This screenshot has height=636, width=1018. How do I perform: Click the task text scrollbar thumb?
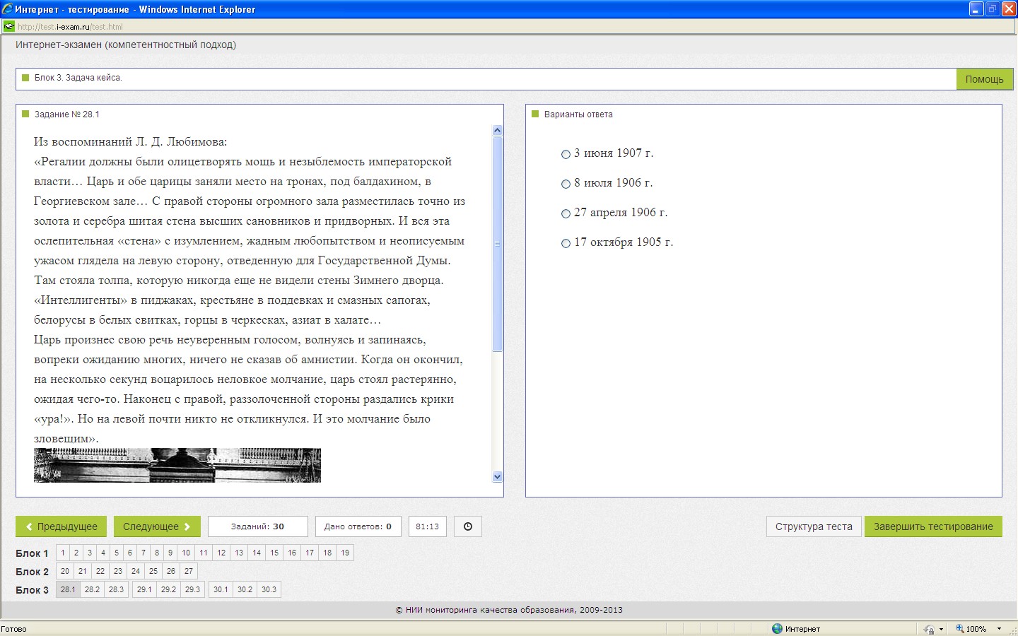point(497,244)
